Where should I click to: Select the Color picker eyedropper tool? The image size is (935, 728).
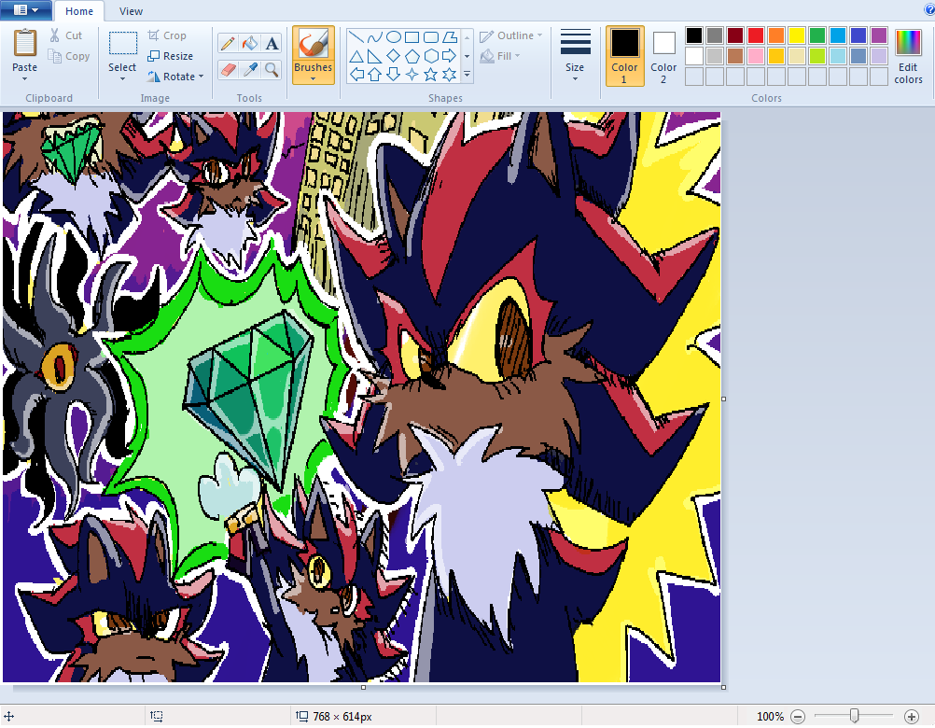(x=250, y=70)
